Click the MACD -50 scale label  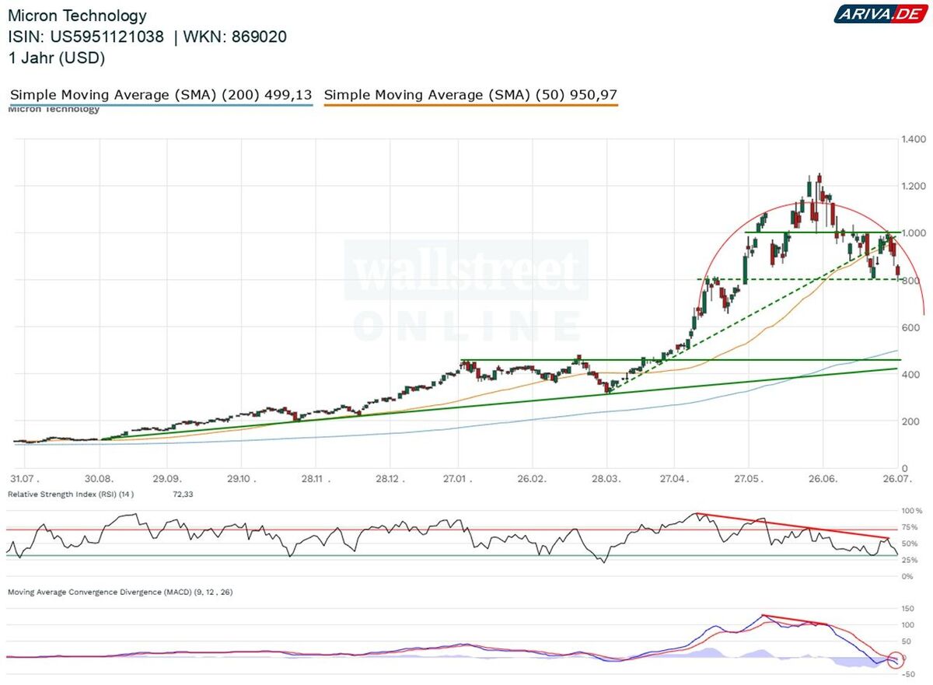907,673
